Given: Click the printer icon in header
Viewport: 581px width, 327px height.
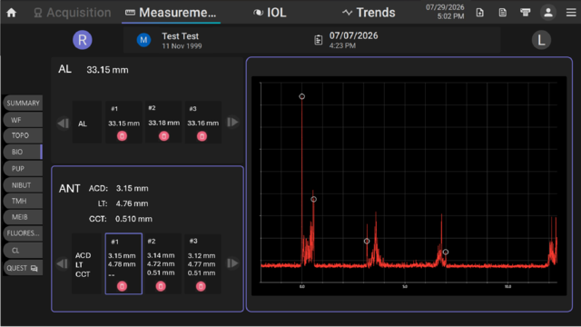Looking at the screenshot, I should (x=525, y=13).
